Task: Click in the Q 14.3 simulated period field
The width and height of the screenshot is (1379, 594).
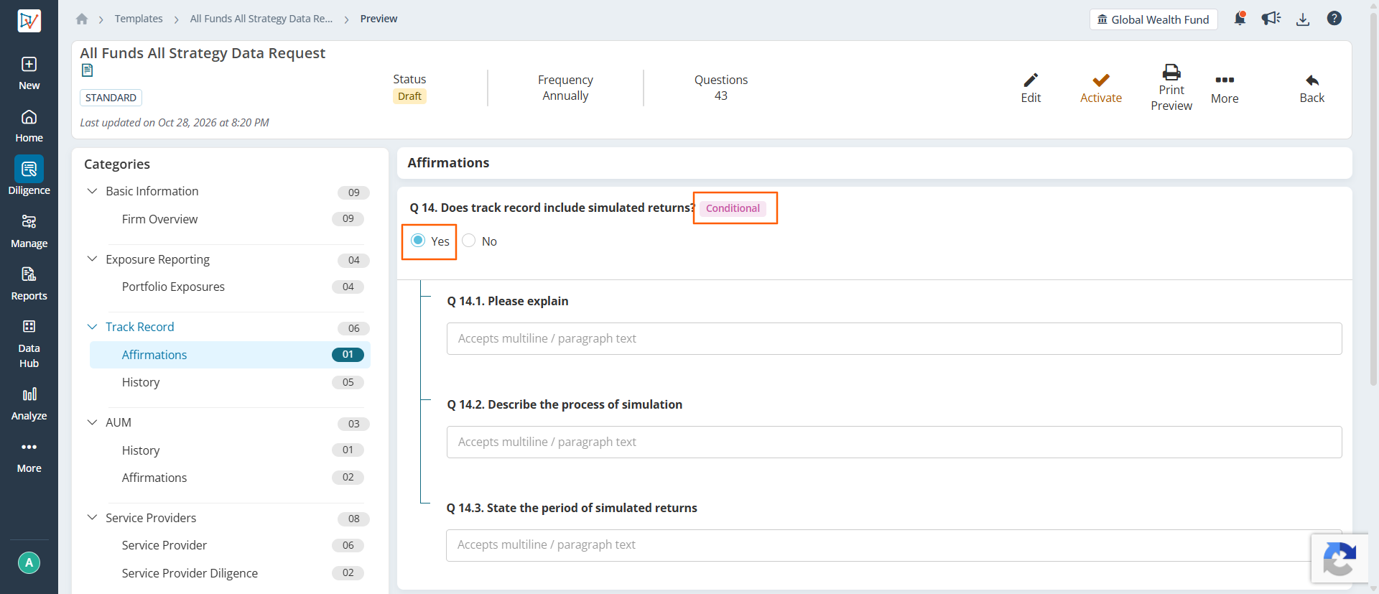Action: click(894, 545)
